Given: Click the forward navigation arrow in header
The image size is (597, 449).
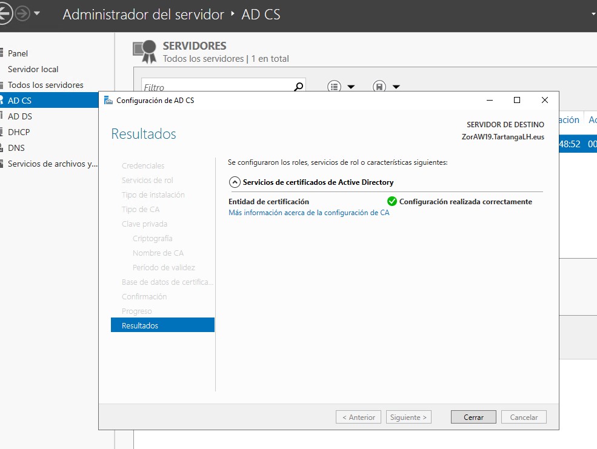Looking at the screenshot, I should (x=22, y=14).
